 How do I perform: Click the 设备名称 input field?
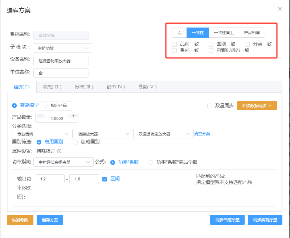coord(61,61)
